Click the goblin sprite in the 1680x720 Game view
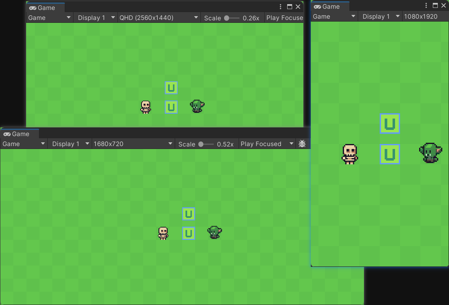The image size is (449, 305). pos(215,232)
